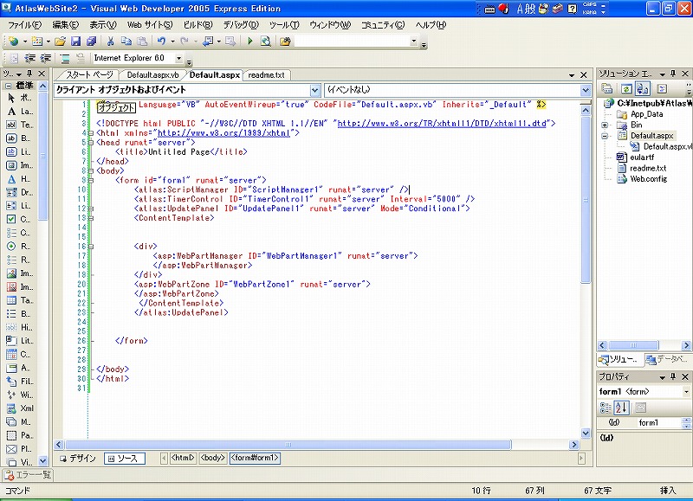Click the Find in Files folder icon

285,42
